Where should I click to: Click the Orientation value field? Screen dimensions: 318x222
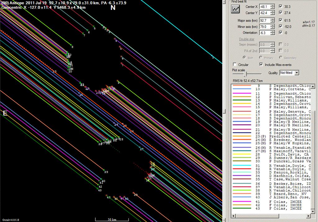click(265, 33)
